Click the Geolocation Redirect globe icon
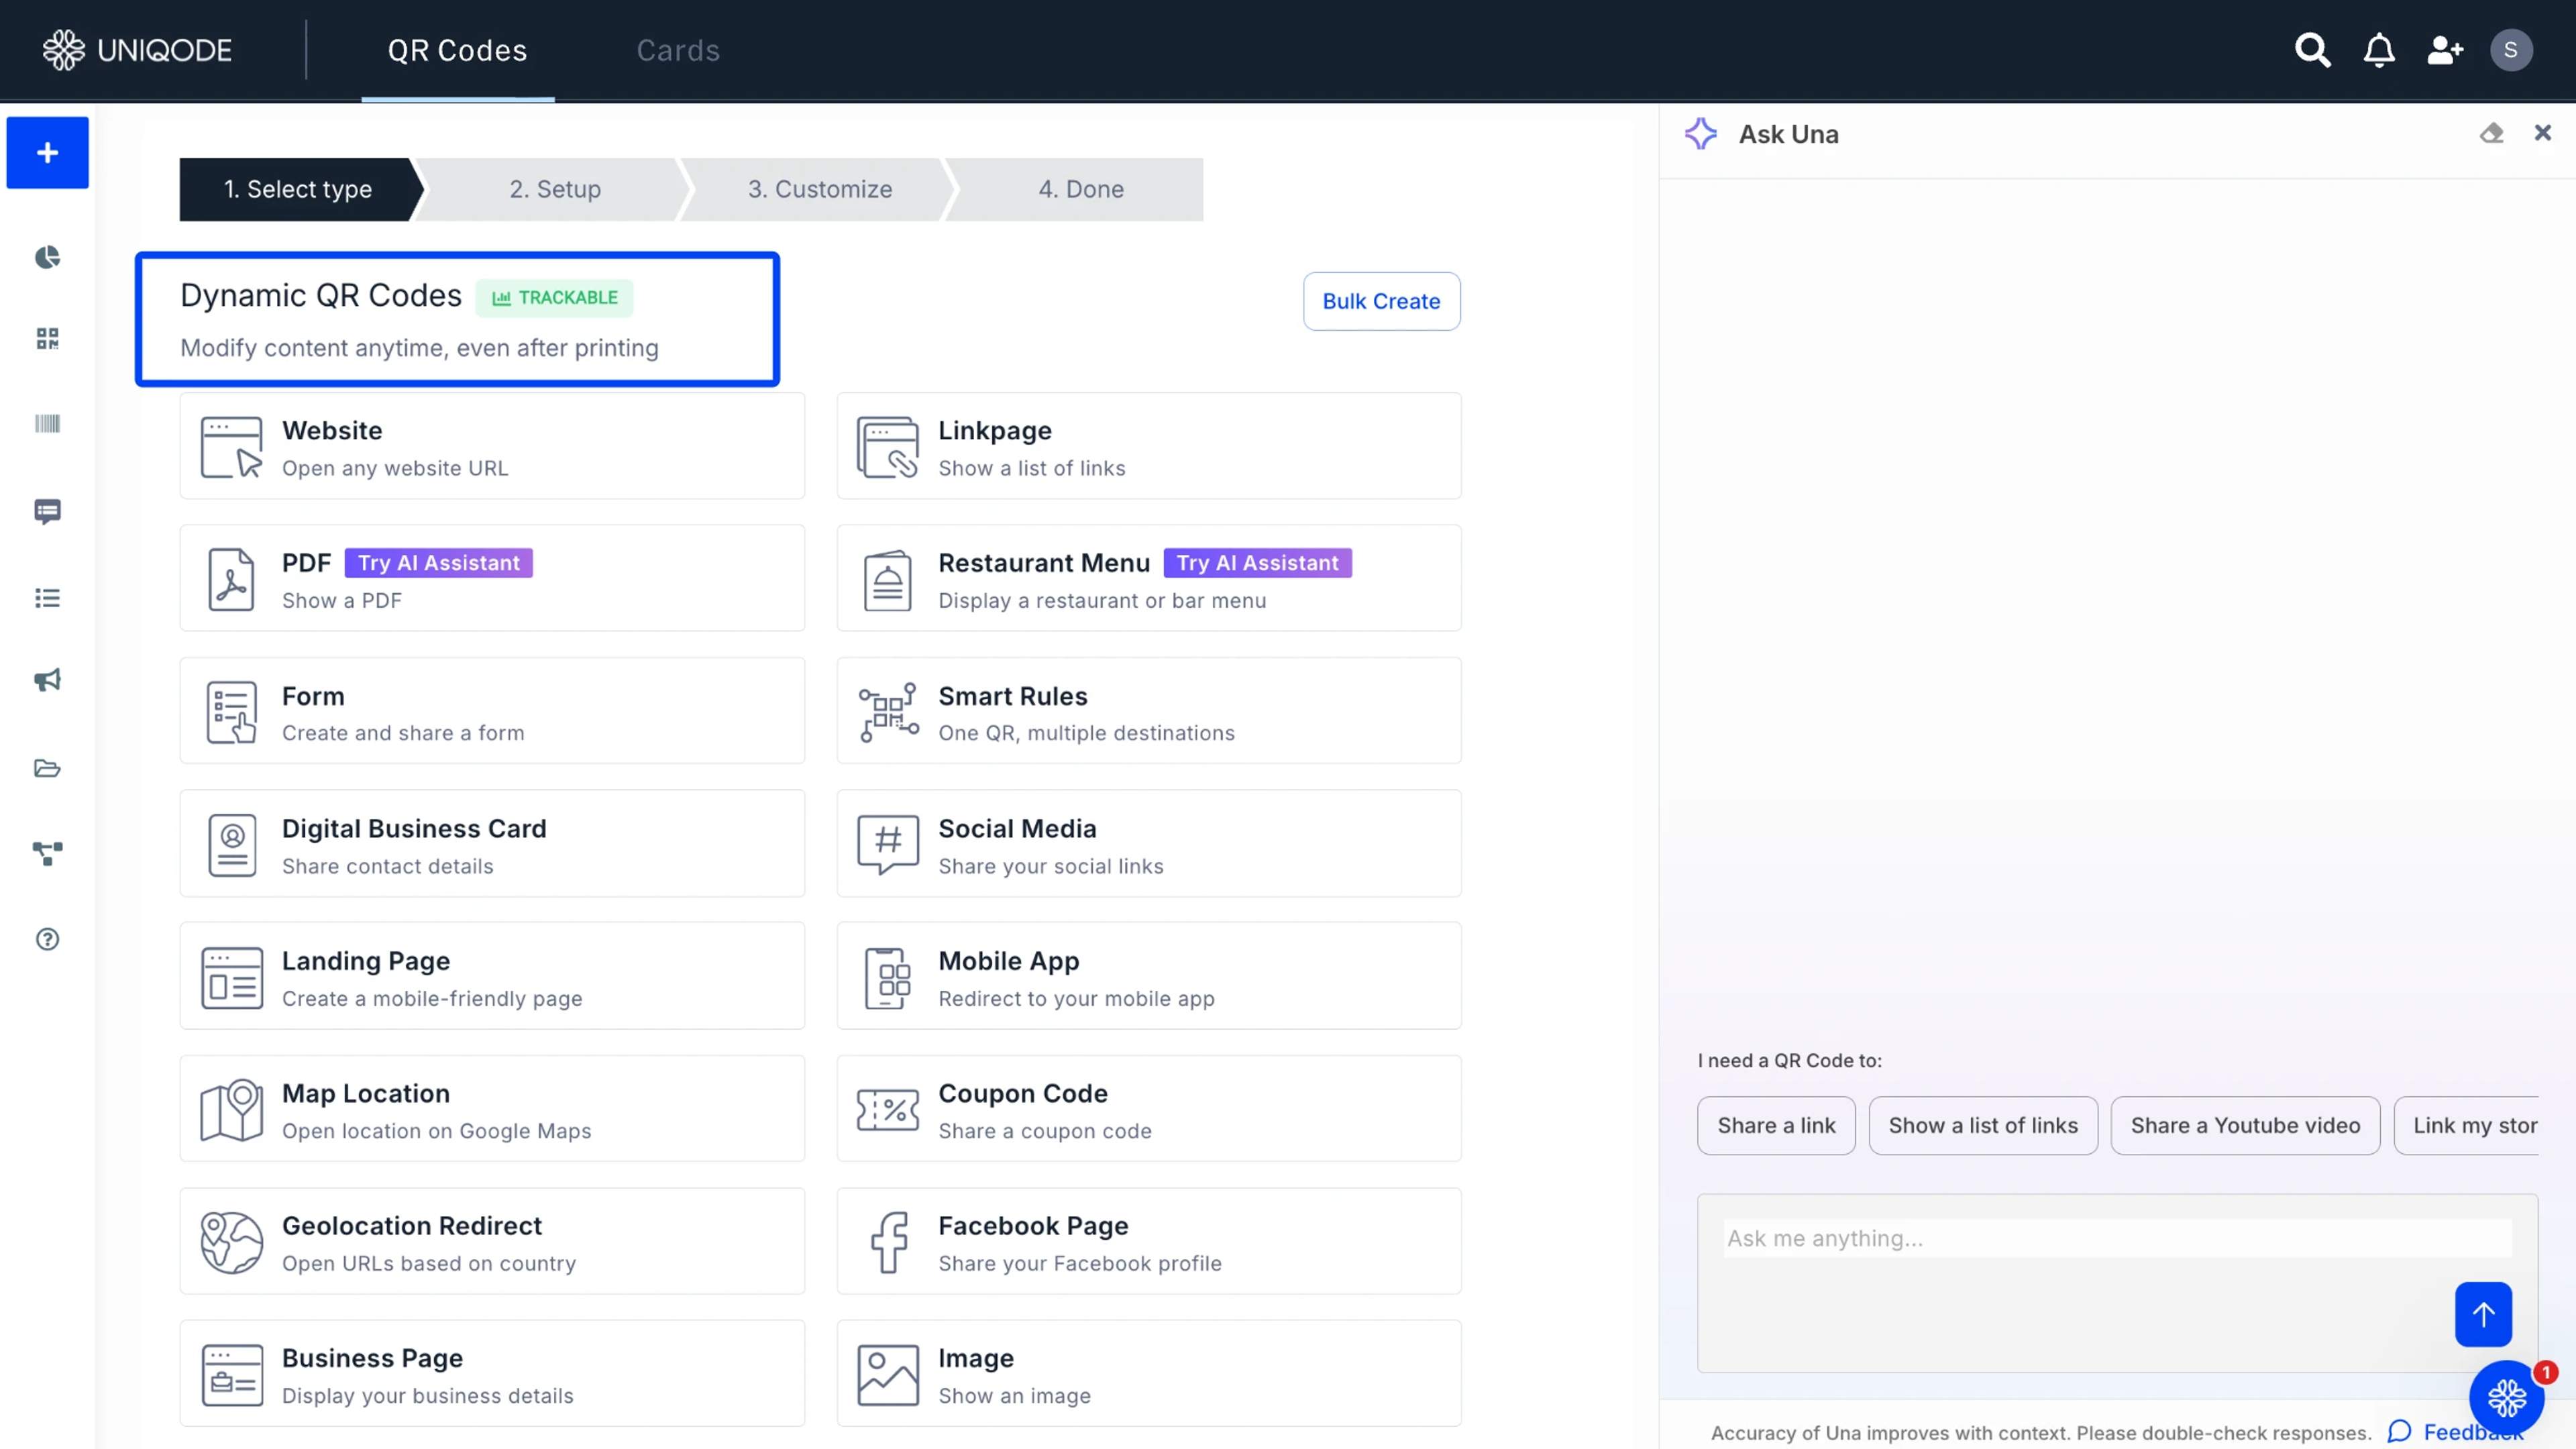The image size is (2576, 1449). point(231,1242)
